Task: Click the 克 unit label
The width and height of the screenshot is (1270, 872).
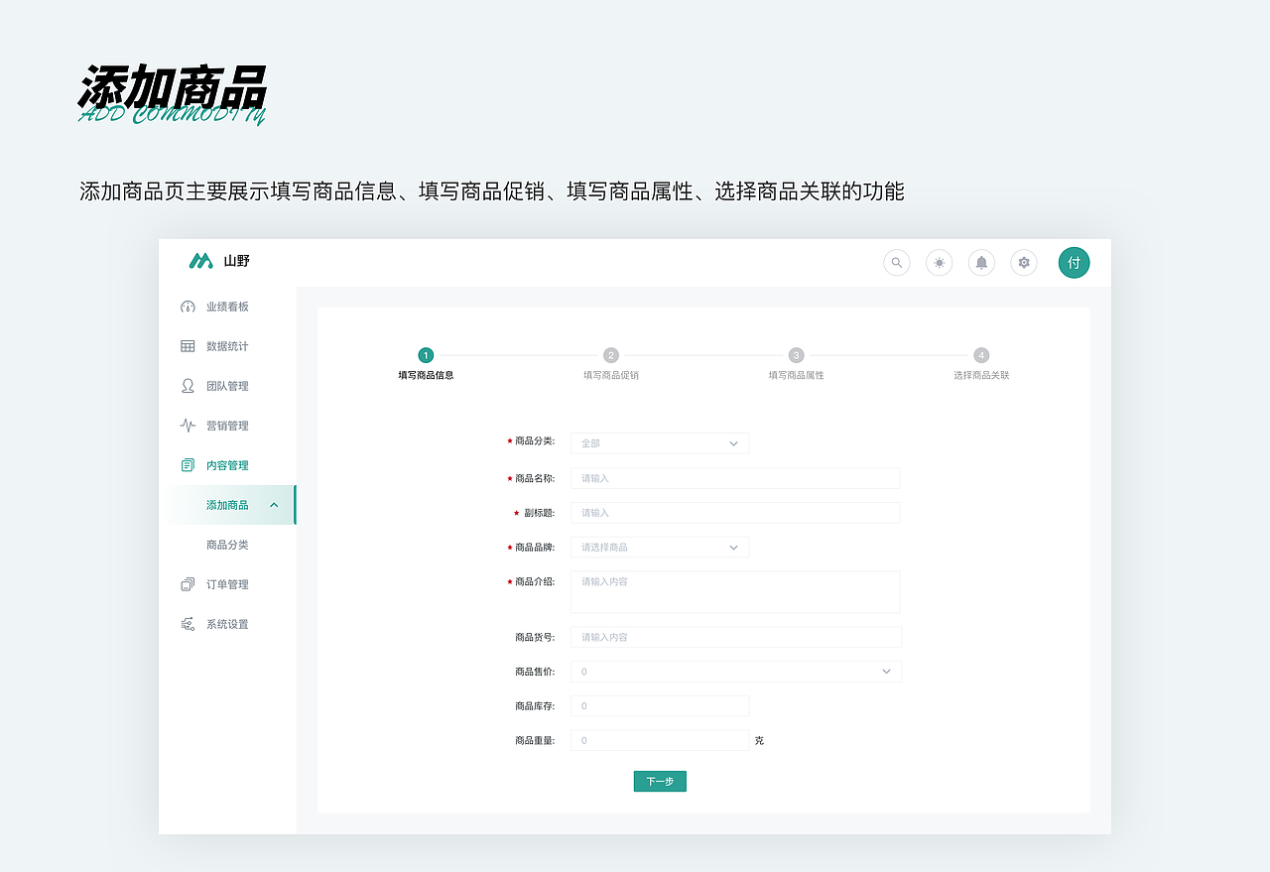Action: [x=759, y=740]
